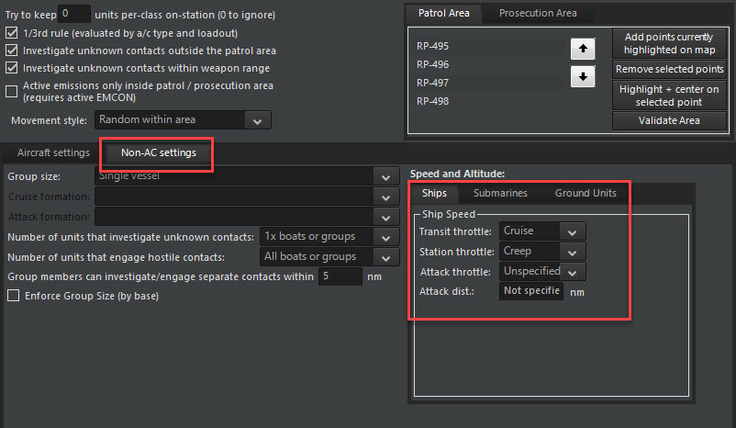Toggle the 1/3rd rule checkbox

pyautogui.click(x=12, y=32)
